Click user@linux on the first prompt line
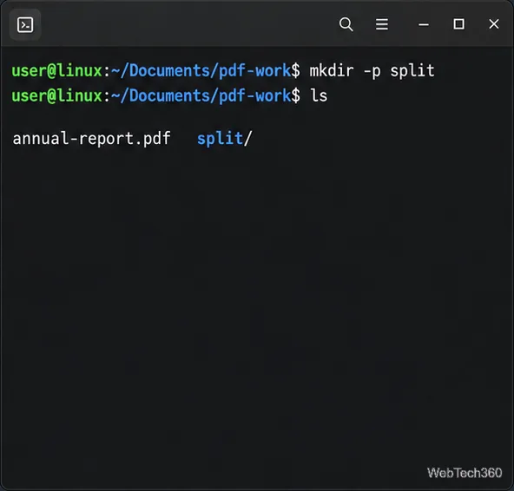This screenshot has height=491, width=514. 57,71
